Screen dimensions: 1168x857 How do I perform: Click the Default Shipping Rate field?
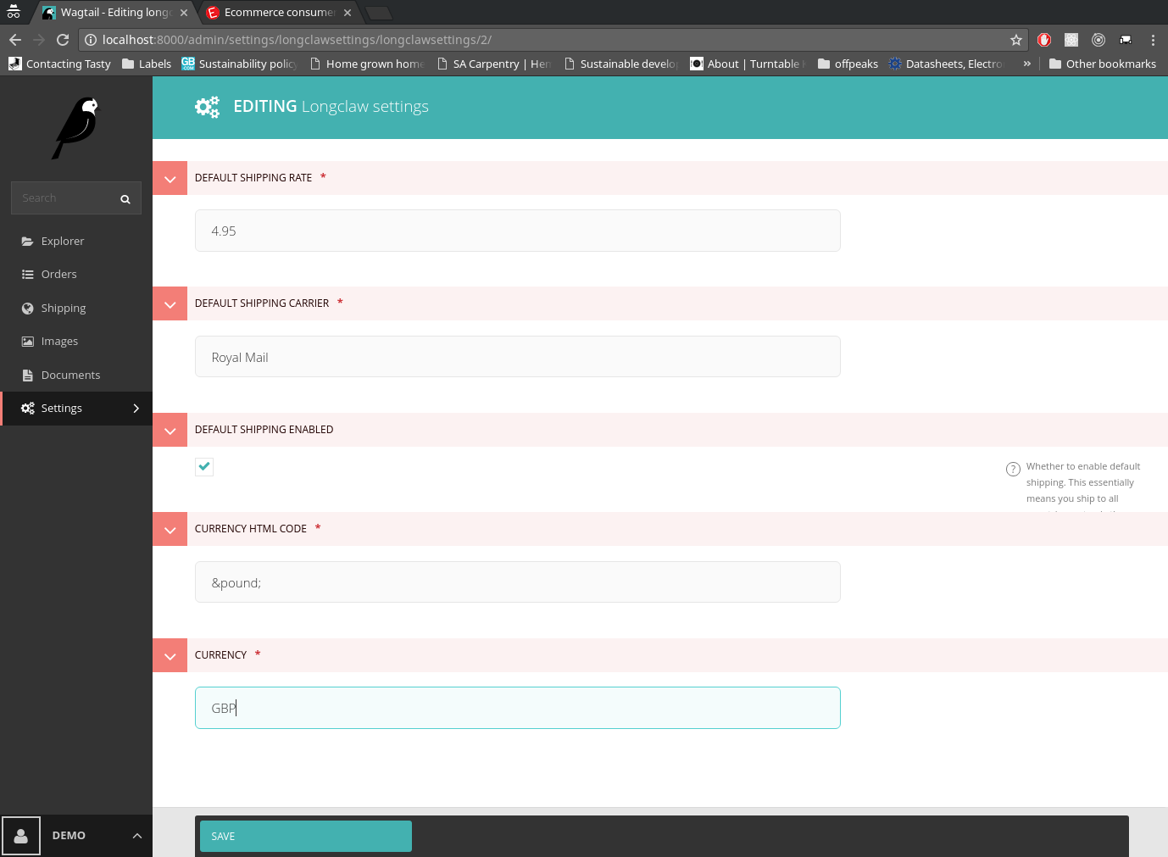[x=518, y=231]
